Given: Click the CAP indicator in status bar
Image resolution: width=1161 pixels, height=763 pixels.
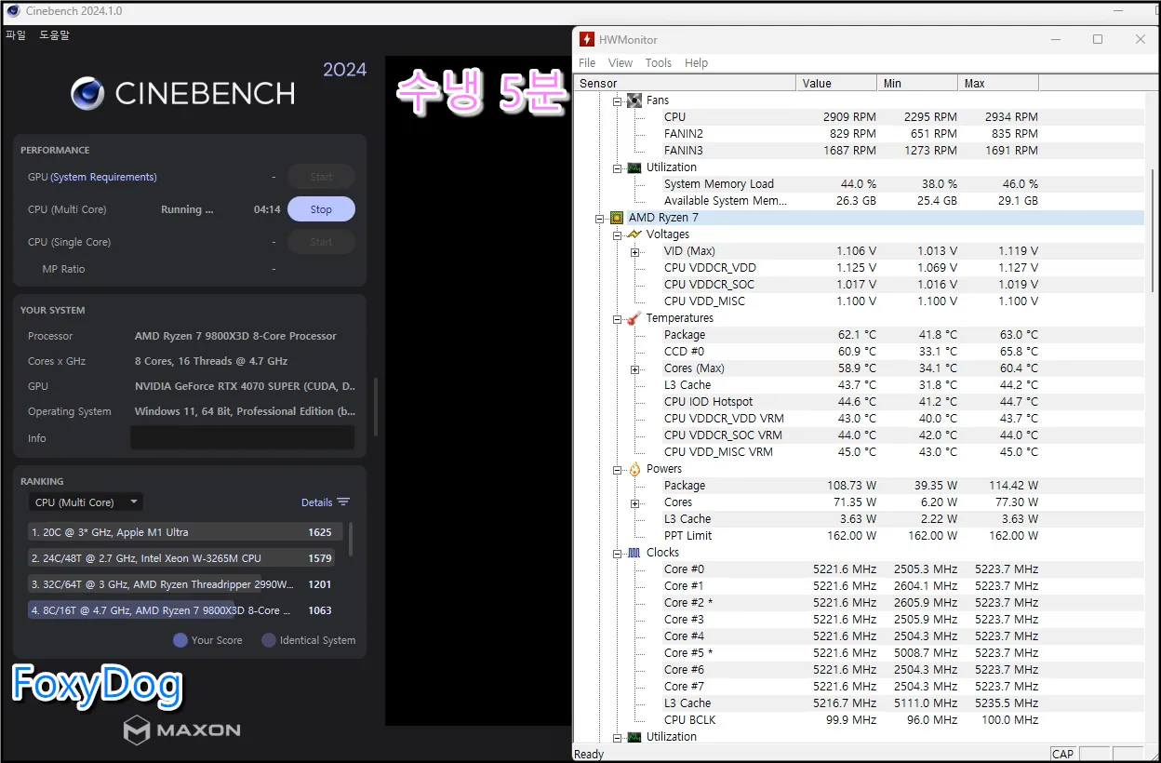Looking at the screenshot, I should [1062, 755].
